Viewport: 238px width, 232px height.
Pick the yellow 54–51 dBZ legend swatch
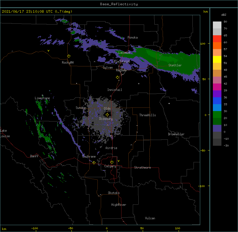pyautogui.click(x=217, y=59)
